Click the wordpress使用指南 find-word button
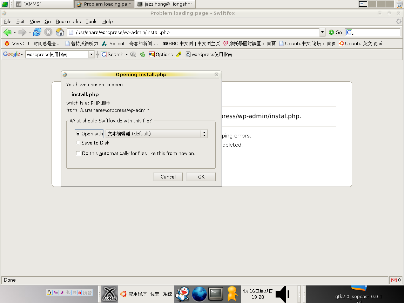 [209, 54]
